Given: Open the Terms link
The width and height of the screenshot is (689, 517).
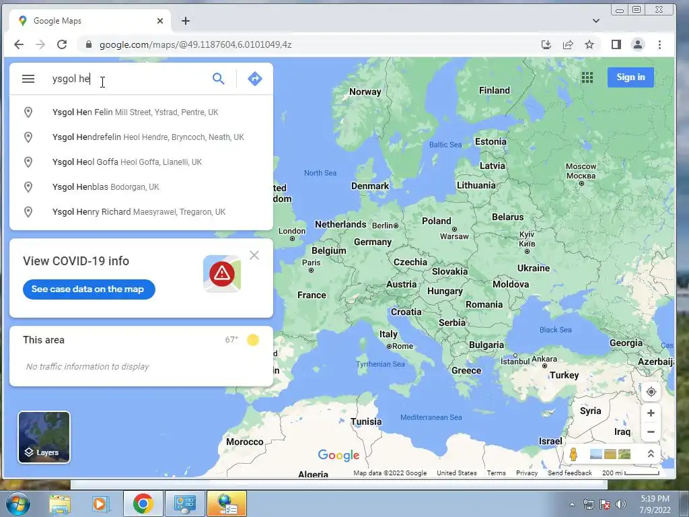Looking at the screenshot, I should click(x=496, y=473).
